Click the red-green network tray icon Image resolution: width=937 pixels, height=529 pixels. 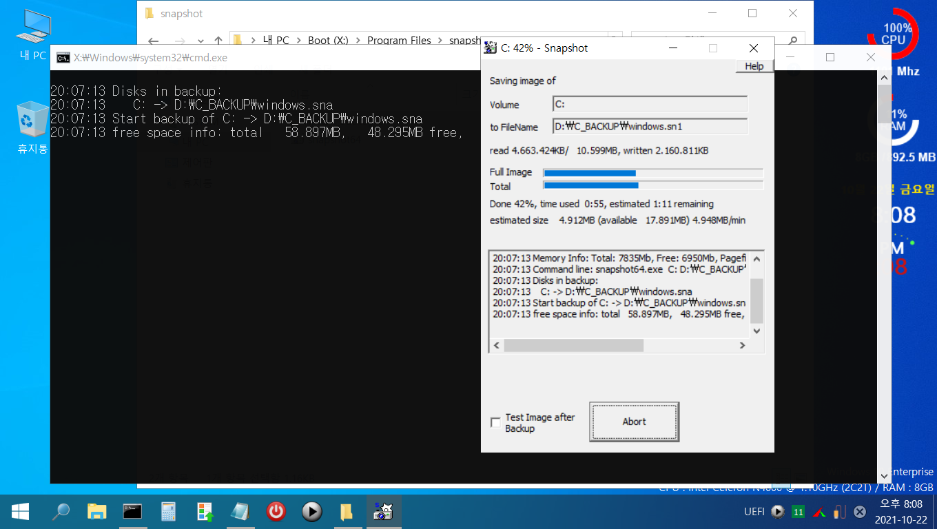tap(819, 512)
